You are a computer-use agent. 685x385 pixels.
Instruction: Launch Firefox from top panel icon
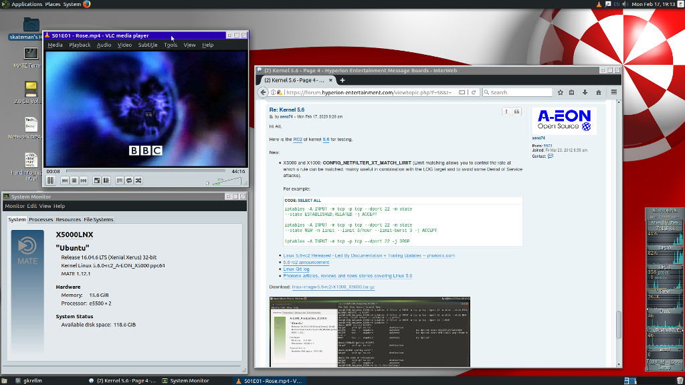tap(86, 5)
